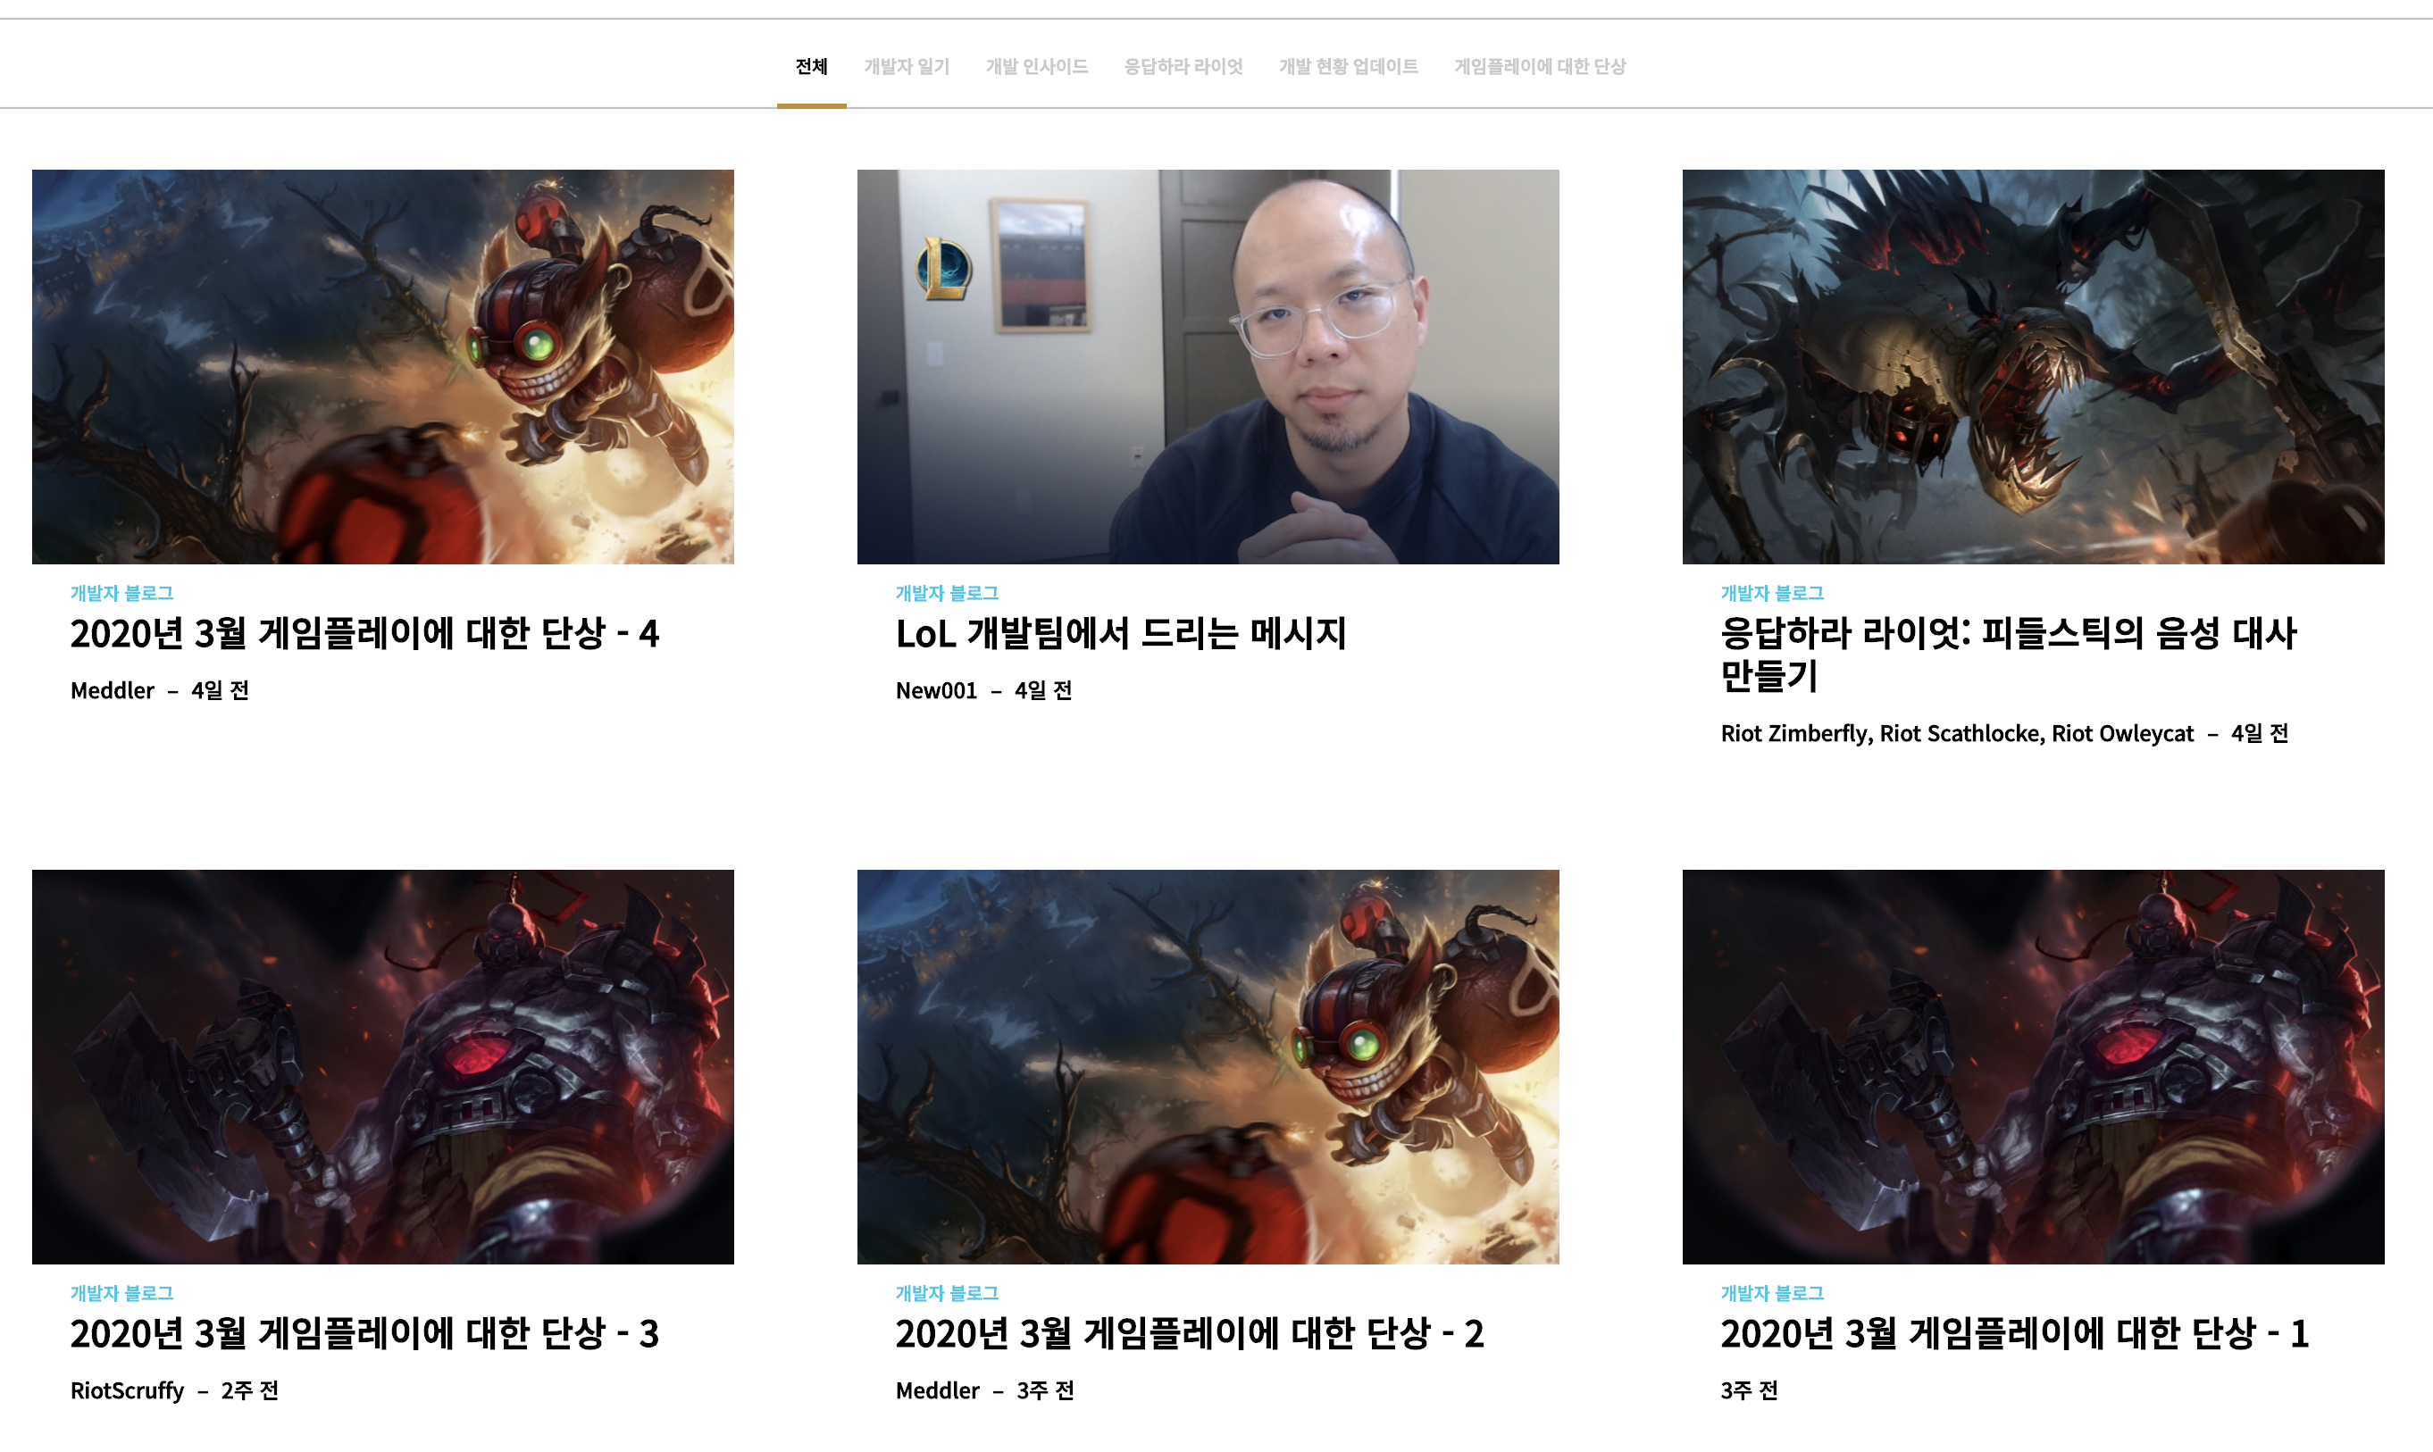Open the 개발 현황 업데이트 tab

1348,67
